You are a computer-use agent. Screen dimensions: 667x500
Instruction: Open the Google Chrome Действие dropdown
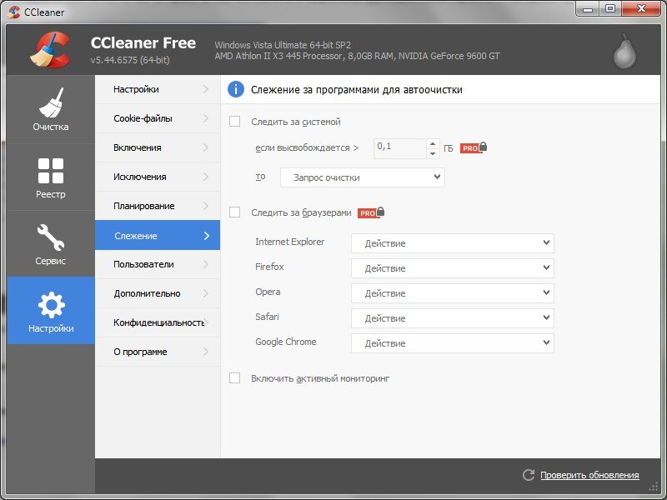(453, 343)
